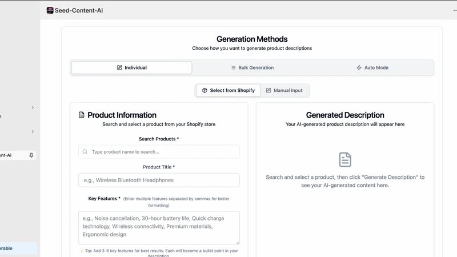Image resolution: width=457 pixels, height=257 pixels.
Task: Click the lightbulb tip icon
Action: click(82, 251)
